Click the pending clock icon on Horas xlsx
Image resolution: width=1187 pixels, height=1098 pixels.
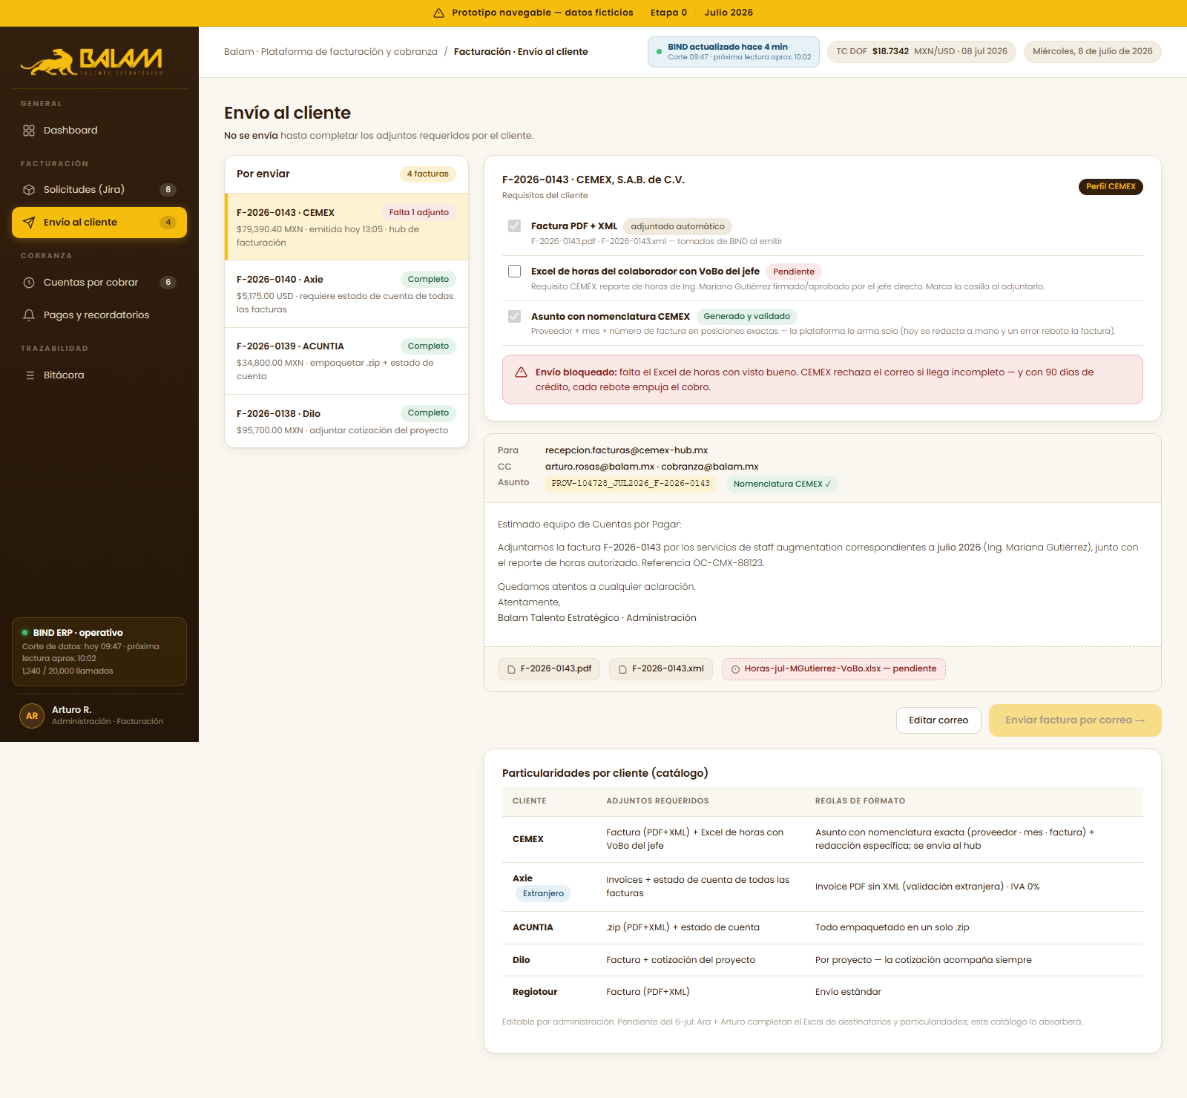pyautogui.click(x=735, y=669)
